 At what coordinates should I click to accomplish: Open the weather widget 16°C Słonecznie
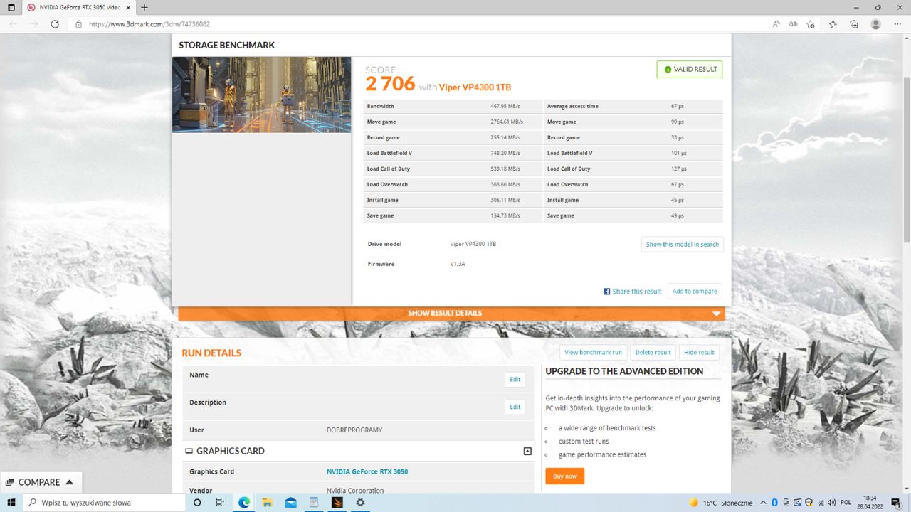point(720,503)
